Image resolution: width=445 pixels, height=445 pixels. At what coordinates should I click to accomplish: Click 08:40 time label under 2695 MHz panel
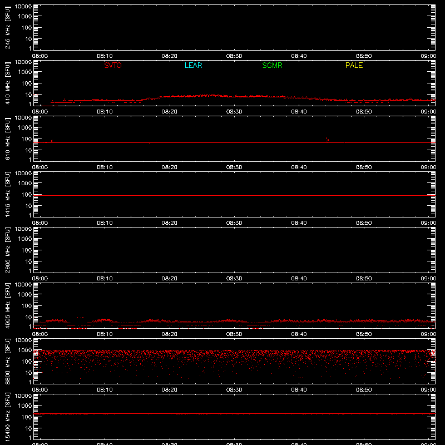pos(299,279)
